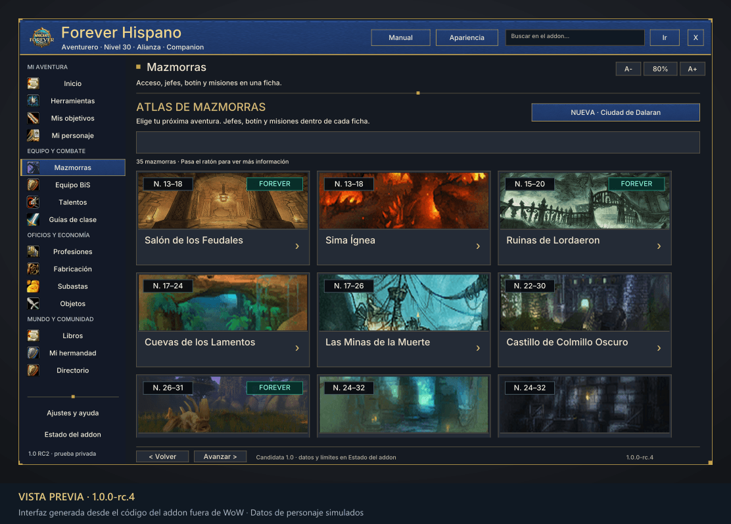Open Mi personaje page
This screenshot has height=524, width=731.
click(73, 135)
